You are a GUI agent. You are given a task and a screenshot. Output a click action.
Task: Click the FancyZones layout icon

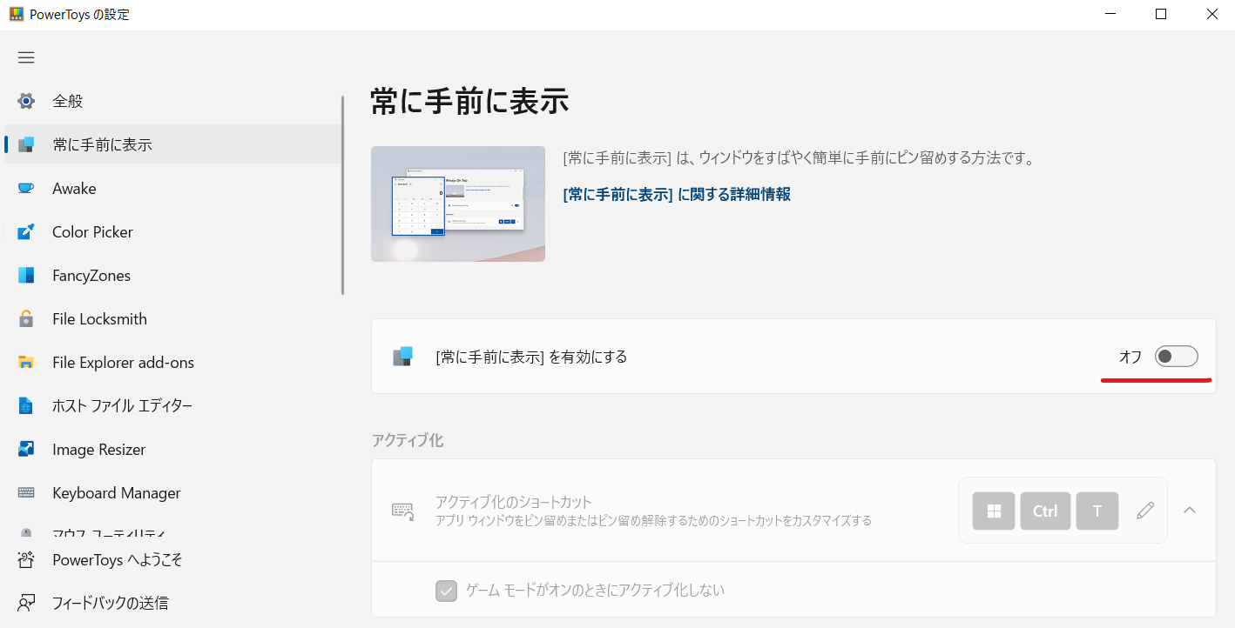[26, 275]
